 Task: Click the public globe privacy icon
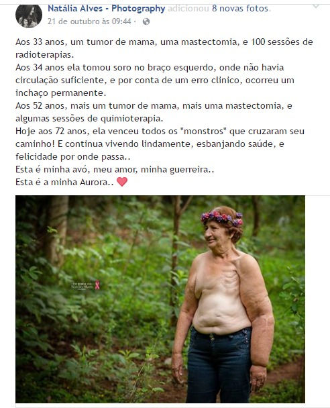pos(146,21)
